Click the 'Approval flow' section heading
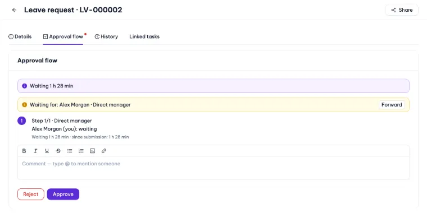427x213 pixels. 37,61
